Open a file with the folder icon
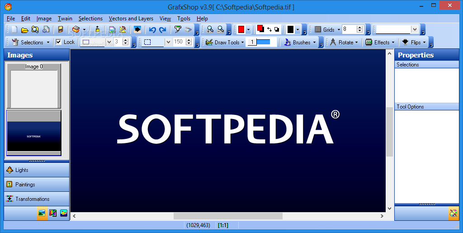463x233 pixels. (x=25, y=29)
